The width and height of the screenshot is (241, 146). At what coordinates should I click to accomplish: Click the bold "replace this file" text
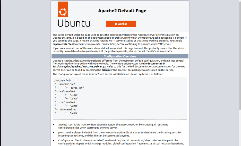pyautogui.click(x=62, y=44)
